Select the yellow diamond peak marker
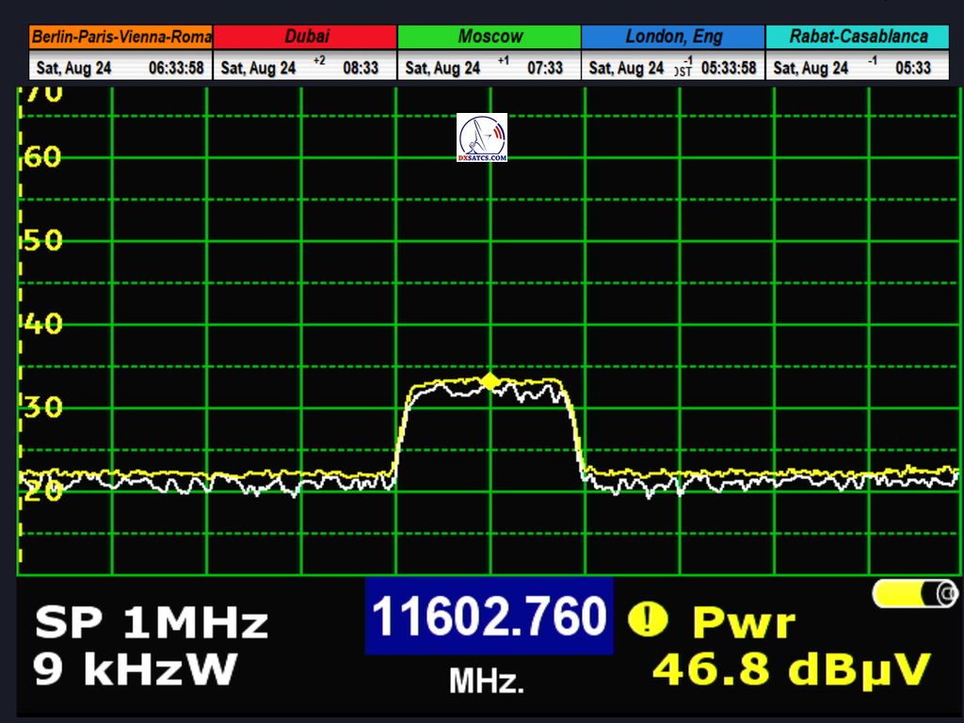The width and height of the screenshot is (964, 723). (x=490, y=380)
